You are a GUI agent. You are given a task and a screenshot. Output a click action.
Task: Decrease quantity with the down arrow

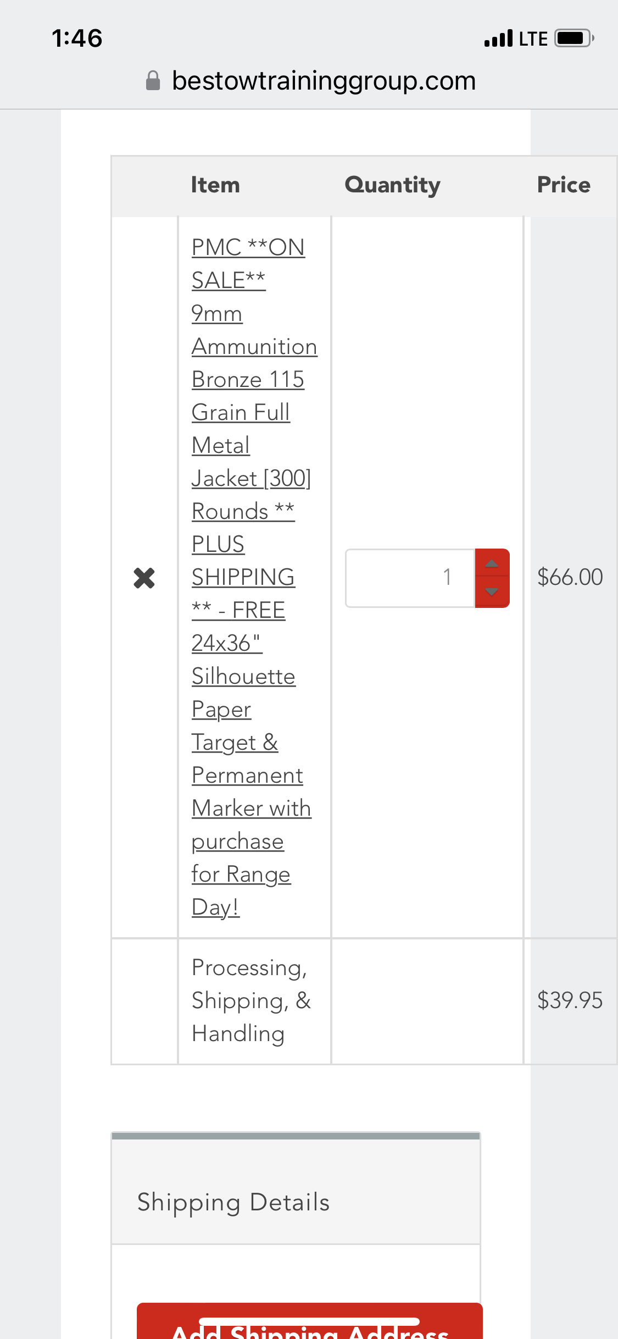(492, 592)
